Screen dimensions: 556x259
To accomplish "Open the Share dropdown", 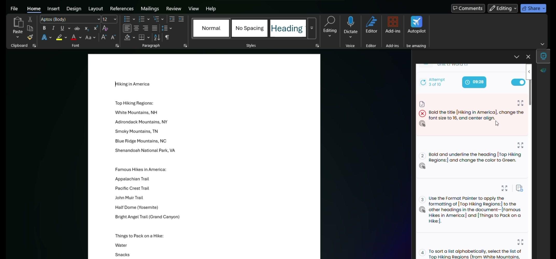I will [544, 8].
